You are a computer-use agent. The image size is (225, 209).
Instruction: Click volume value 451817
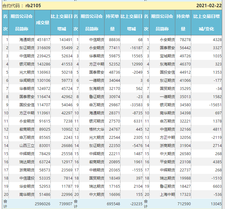[x=43, y=40]
